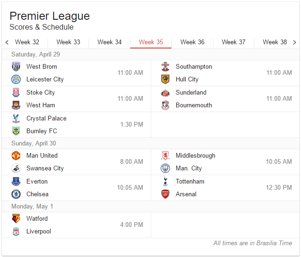Click the West Brom club crest

(x=16, y=67)
